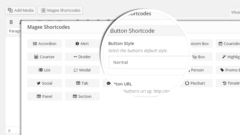
Task: Choose the Section shortcode
Action: click(82, 96)
